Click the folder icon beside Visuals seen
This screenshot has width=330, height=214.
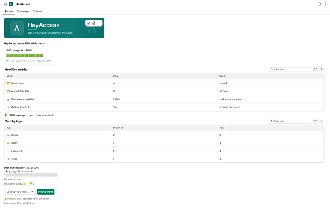point(8,83)
